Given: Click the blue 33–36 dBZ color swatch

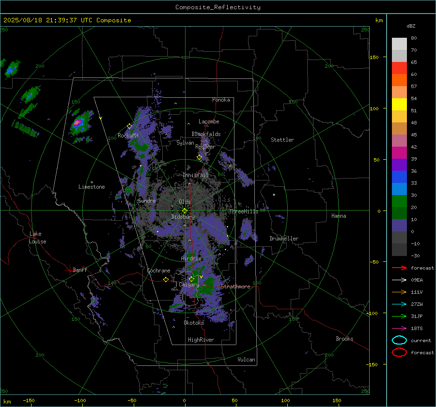Looking at the screenshot, I should 399,177.
